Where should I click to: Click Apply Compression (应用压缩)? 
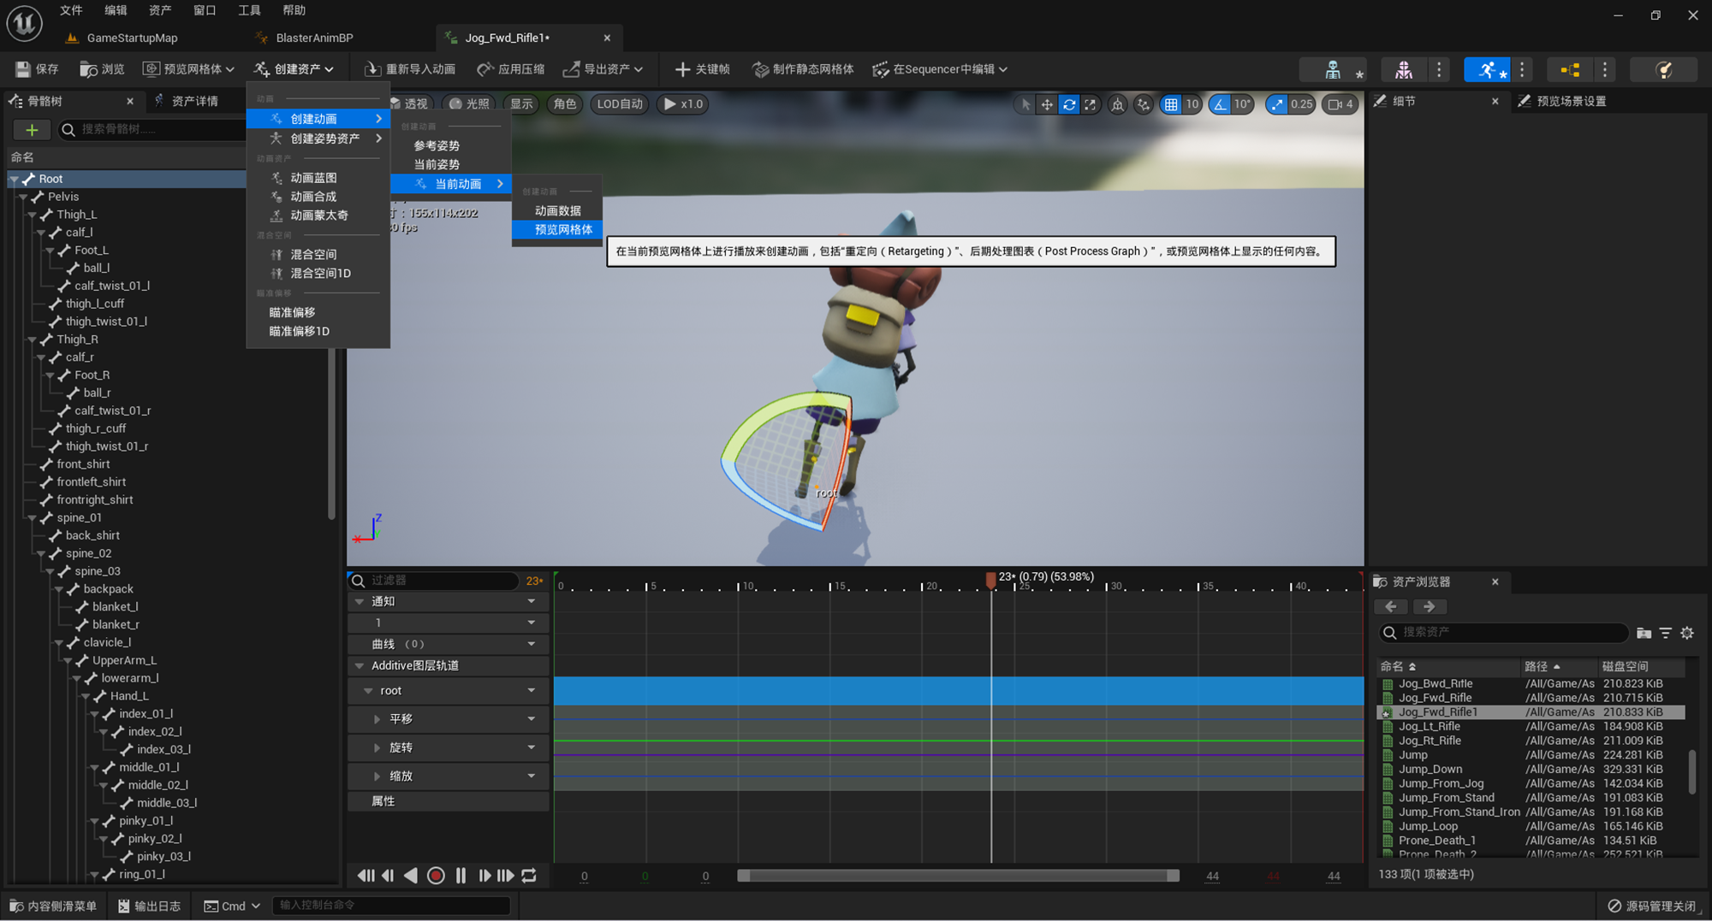(510, 69)
